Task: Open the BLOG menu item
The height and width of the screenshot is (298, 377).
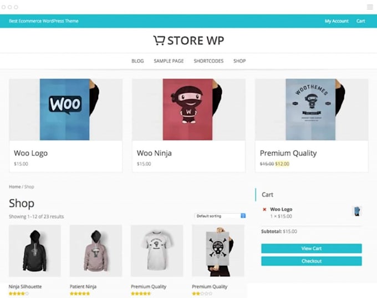Action: point(137,61)
